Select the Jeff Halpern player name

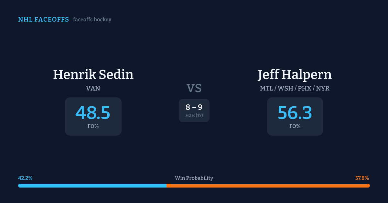(x=295, y=74)
